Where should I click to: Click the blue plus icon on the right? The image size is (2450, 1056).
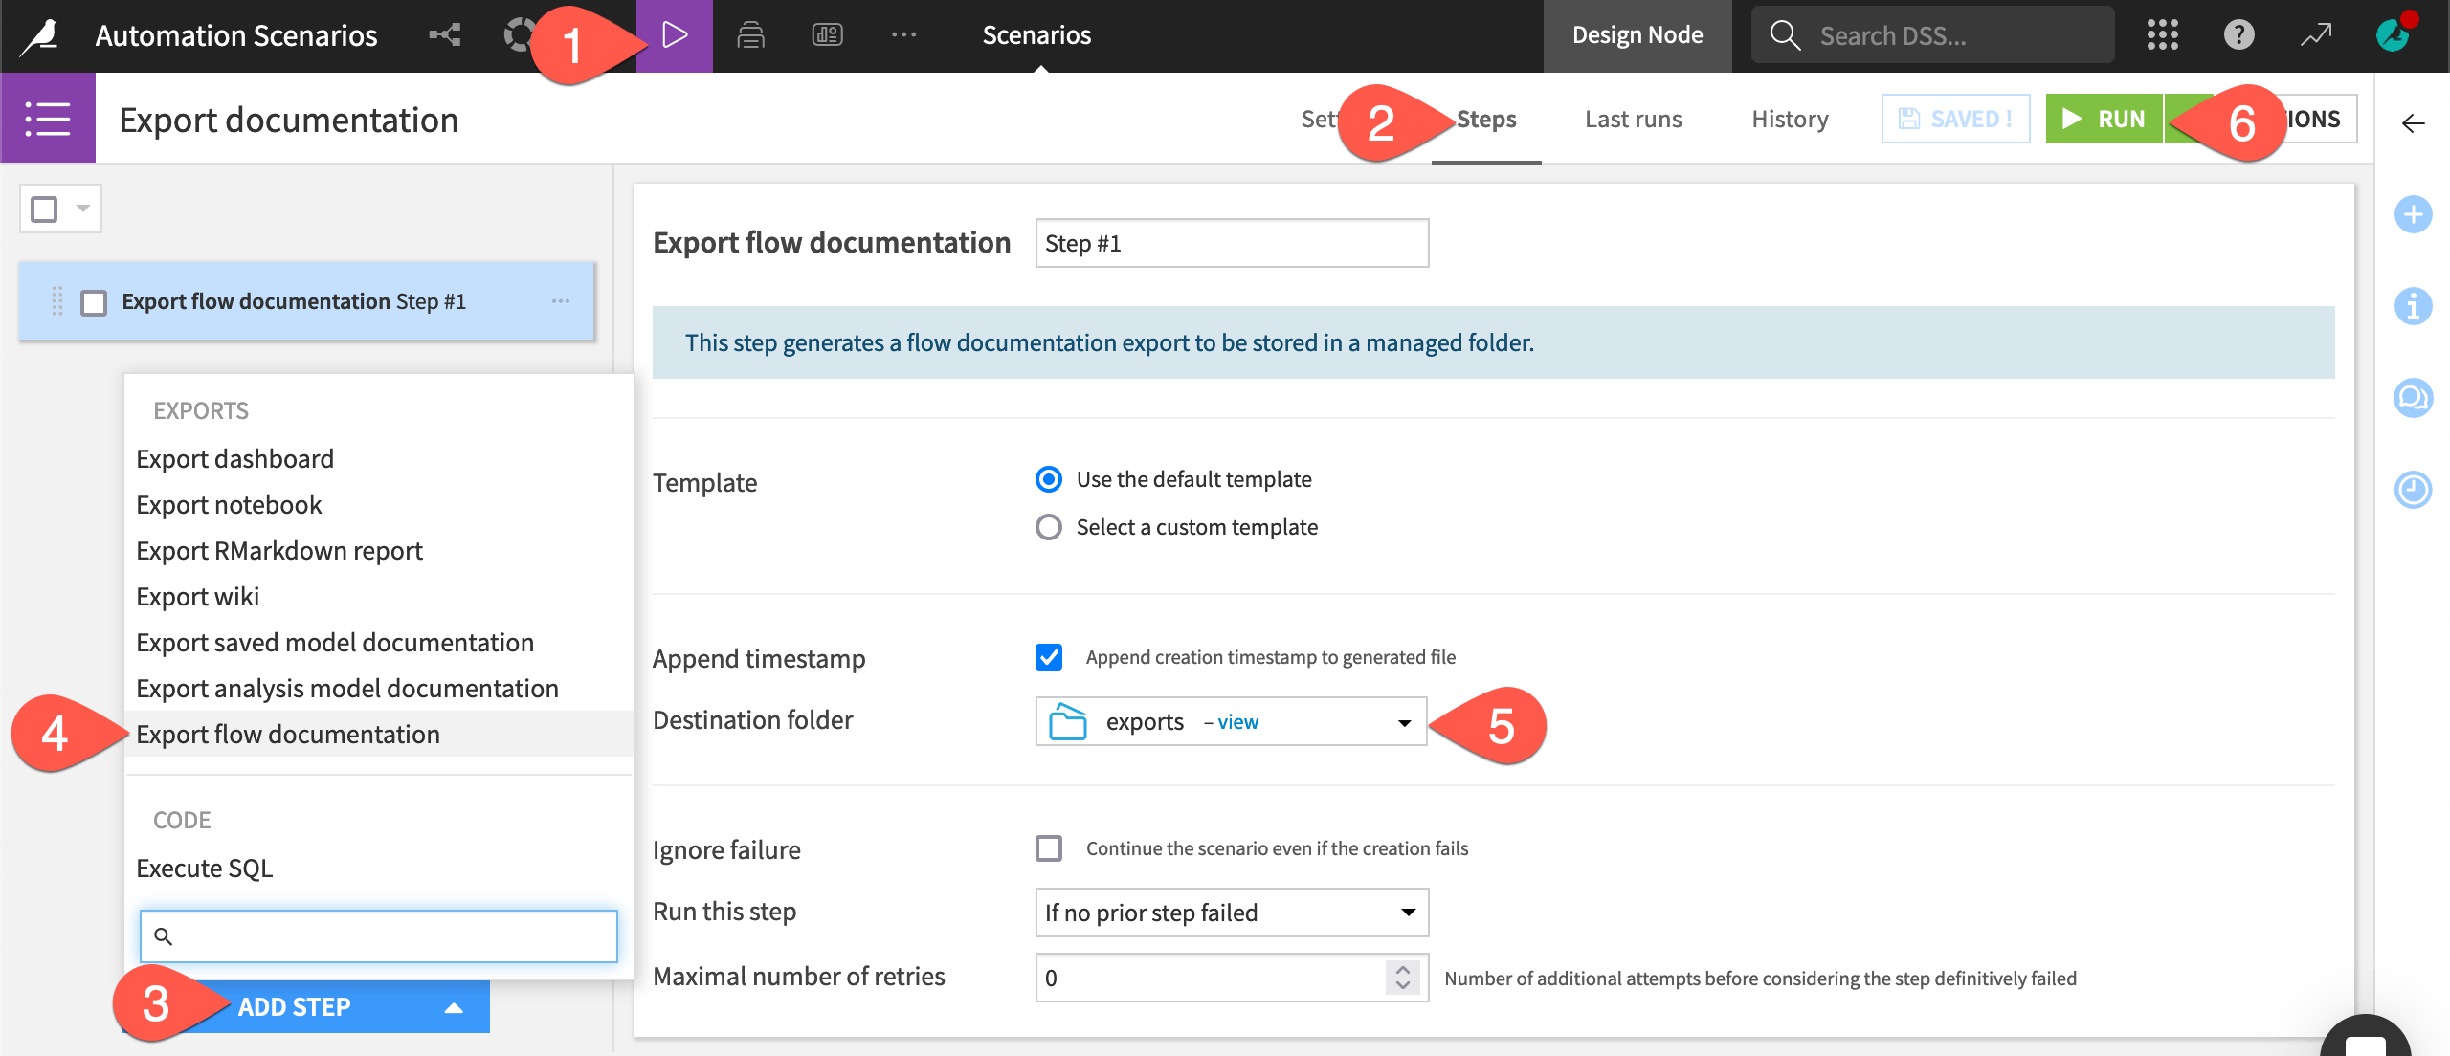2414,215
